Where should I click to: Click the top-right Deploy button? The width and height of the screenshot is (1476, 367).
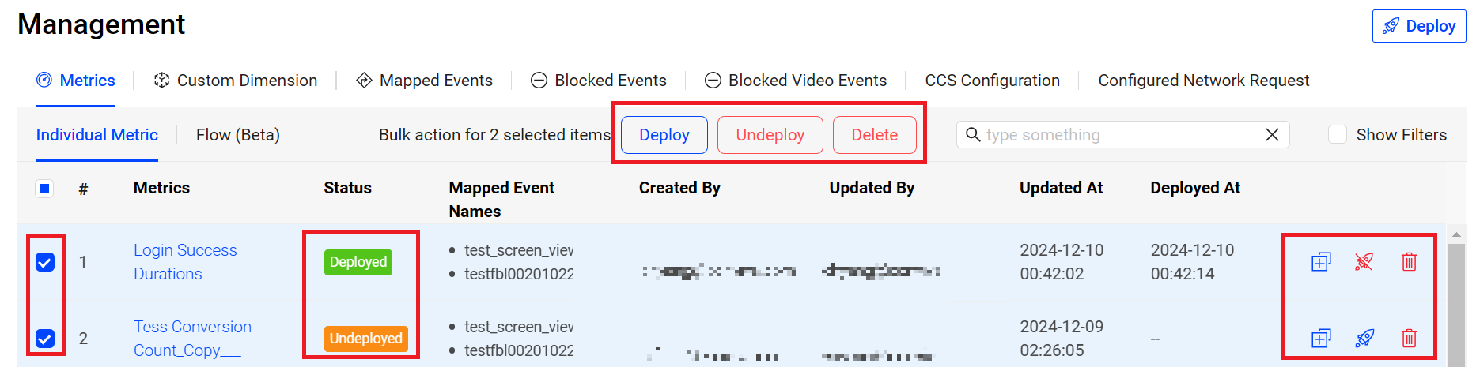click(1419, 26)
